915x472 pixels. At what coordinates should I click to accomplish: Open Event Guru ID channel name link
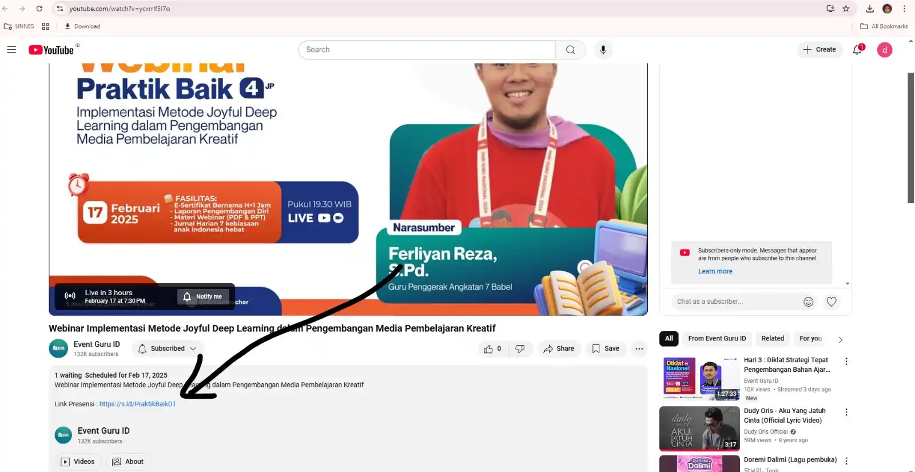click(x=97, y=344)
